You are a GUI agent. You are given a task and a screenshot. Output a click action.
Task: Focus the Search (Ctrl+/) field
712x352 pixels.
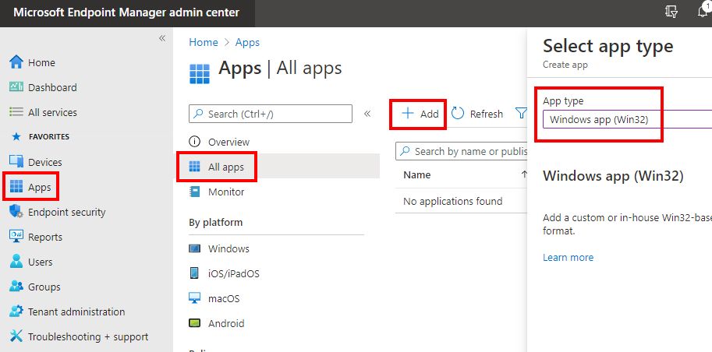[x=270, y=114]
